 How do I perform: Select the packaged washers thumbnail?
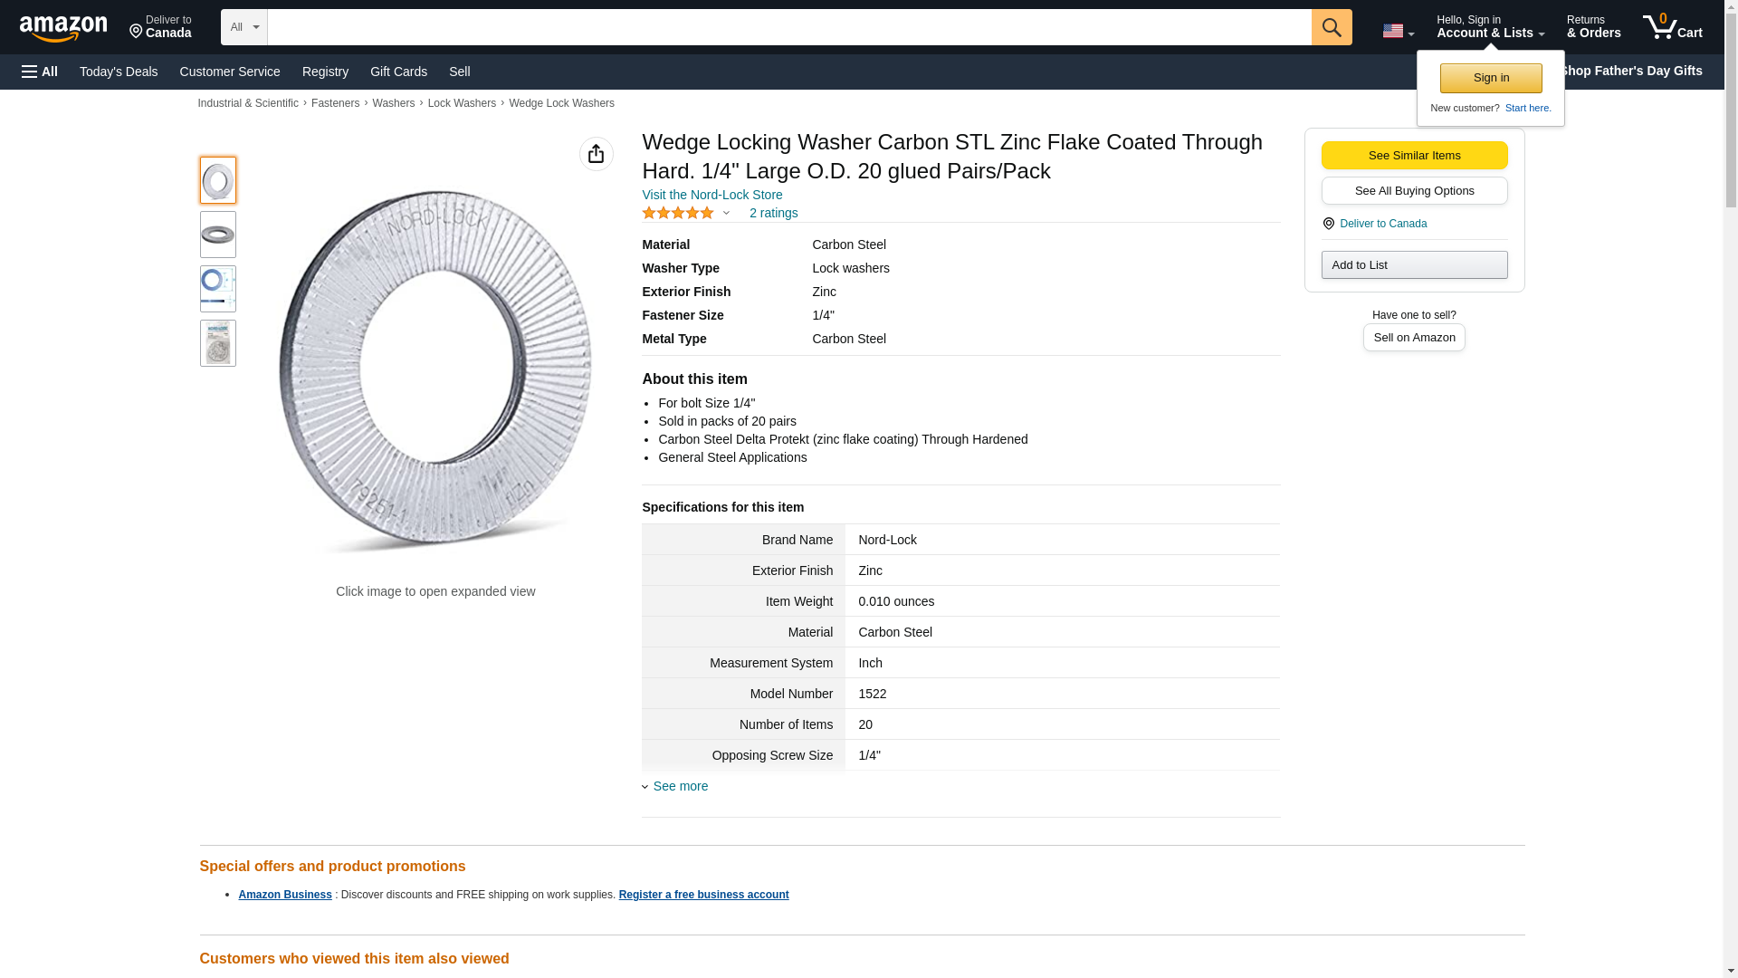coord(217,343)
